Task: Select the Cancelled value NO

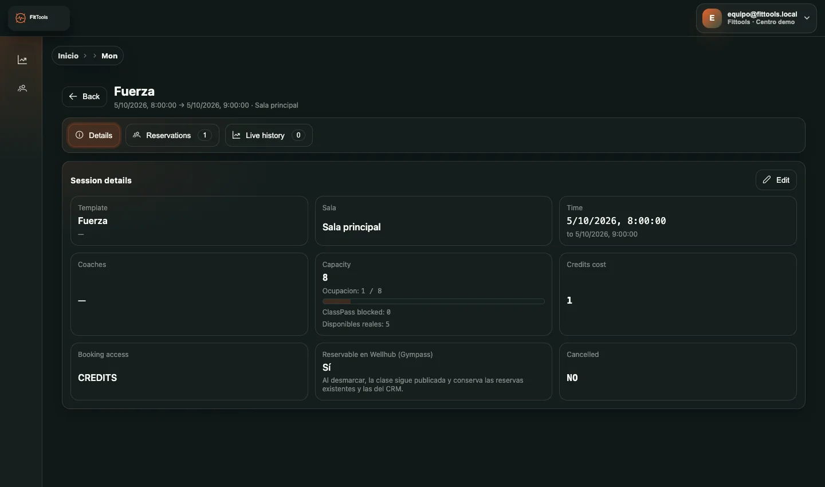Action: coord(572,378)
